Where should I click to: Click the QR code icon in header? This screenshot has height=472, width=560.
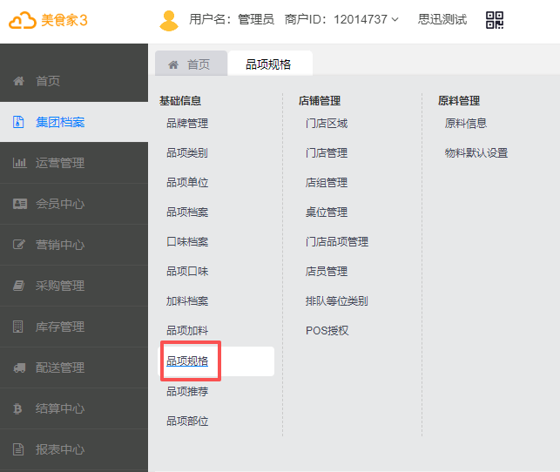tap(495, 19)
